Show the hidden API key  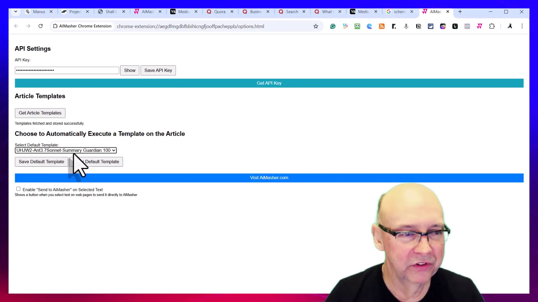130,70
